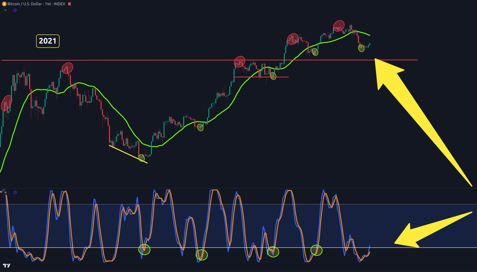
Task: Toggle the indicator pane legend chevron
Action: pos(5,192)
